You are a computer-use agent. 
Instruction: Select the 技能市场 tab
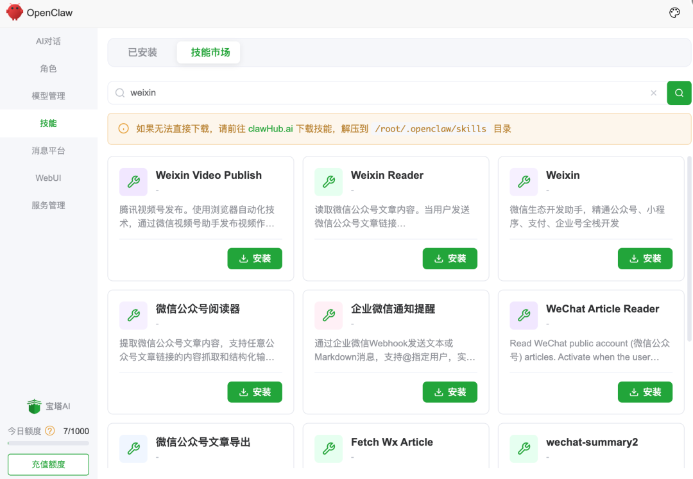[208, 53]
